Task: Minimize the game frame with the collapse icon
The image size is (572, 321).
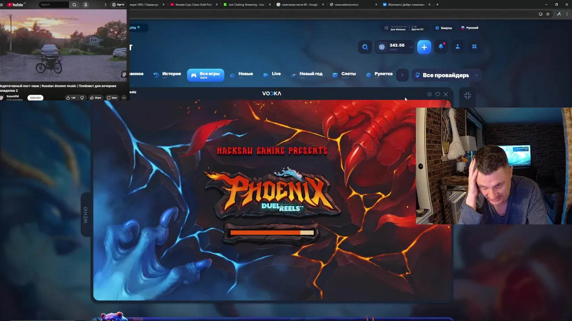Action: pyautogui.click(x=429, y=94)
